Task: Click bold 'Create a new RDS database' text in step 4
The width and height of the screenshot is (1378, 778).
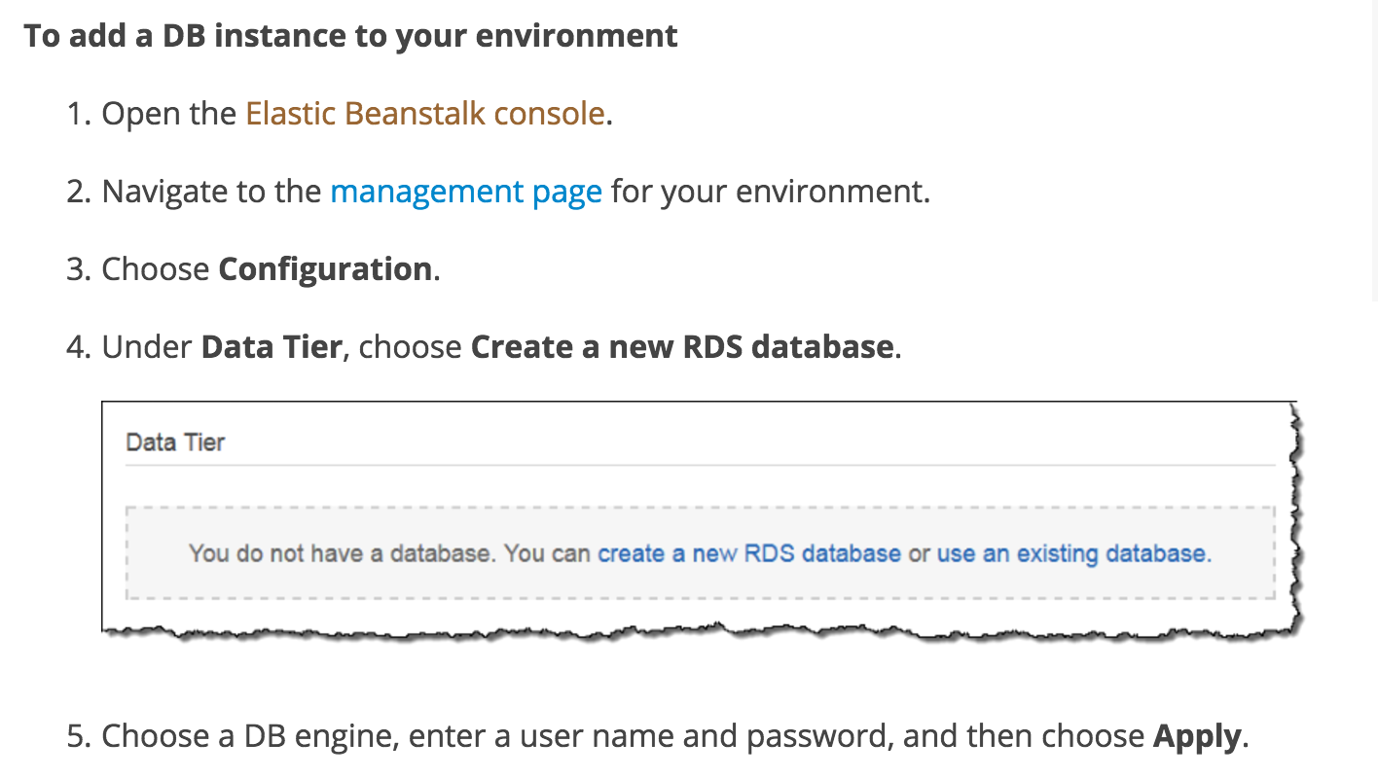Action: 682,347
